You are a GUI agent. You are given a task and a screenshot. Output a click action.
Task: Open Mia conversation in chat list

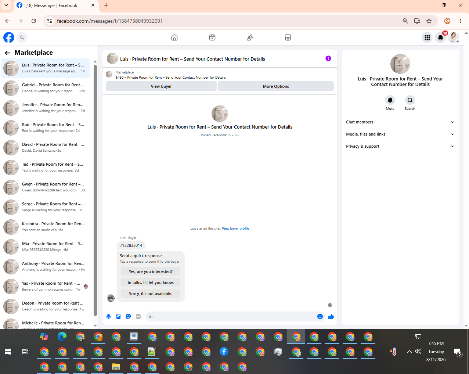click(x=46, y=247)
